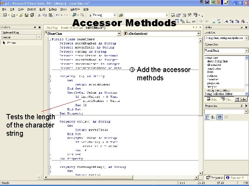The width and height of the screenshot is (249, 186).
Task: Select the Clipboard Ring toolbox section
Action: click(x=21, y=32)
